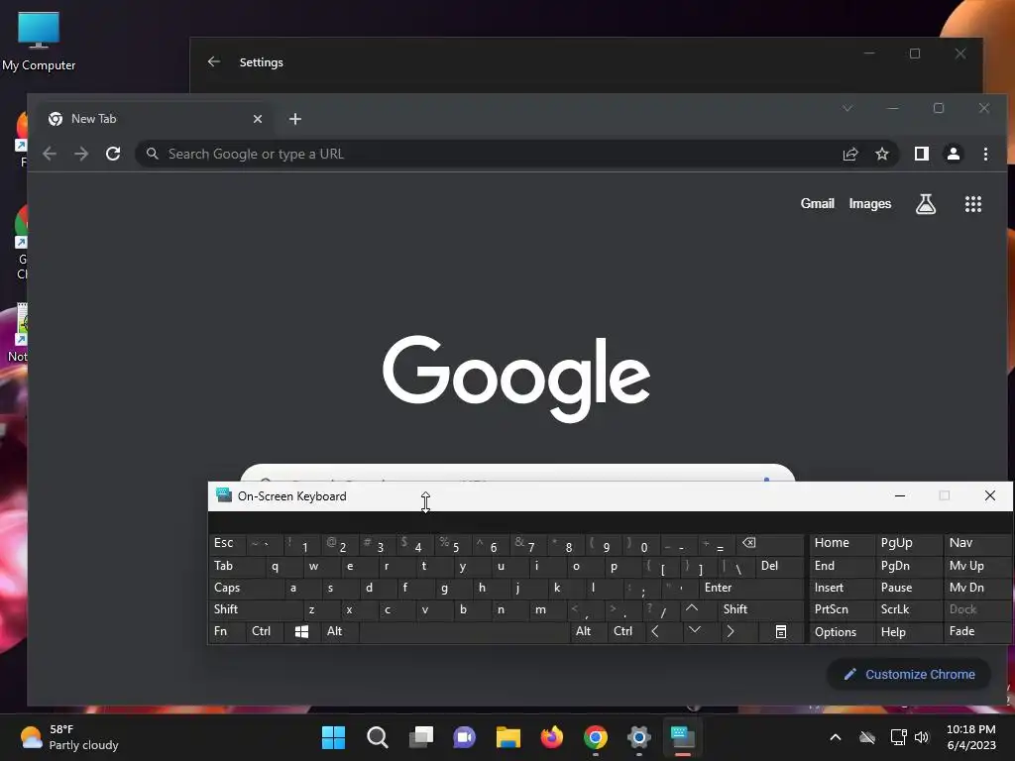Image resolution: width=1015 pixels, height=761 pixels.
Task: Toggle right Ctrl key on keyboard
Action: coord(626,631)
